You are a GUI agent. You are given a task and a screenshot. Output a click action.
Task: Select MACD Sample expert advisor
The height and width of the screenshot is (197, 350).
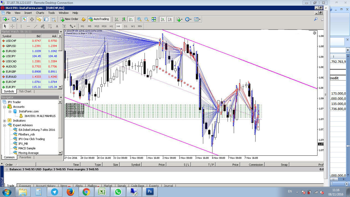pos(27,148)
